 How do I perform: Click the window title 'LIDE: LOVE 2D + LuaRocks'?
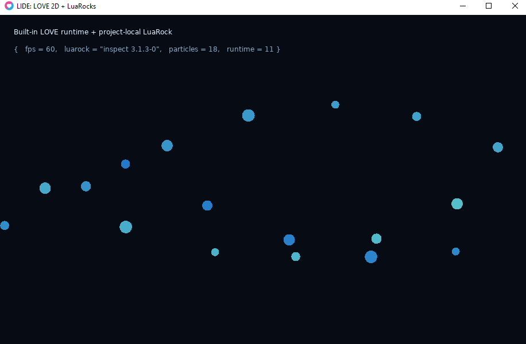point(56,6)
